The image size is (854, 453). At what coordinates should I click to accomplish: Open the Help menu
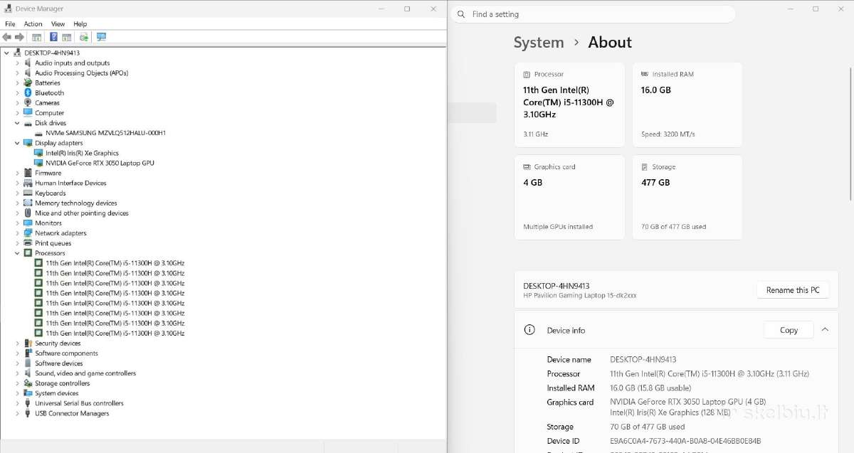coord(80,24)
